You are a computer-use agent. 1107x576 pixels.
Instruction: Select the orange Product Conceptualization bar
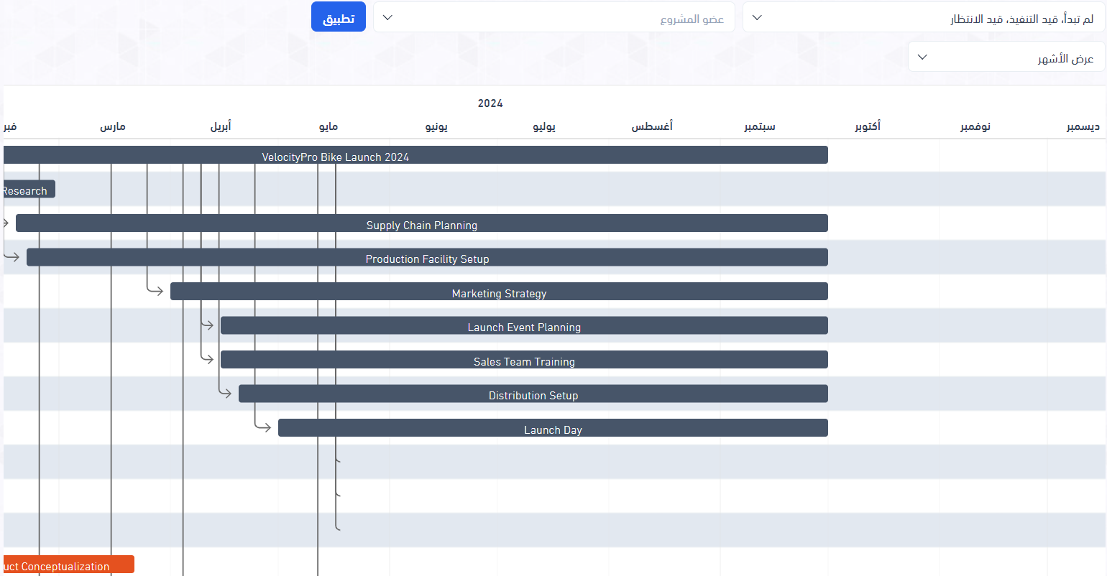[x=68, y=565]
